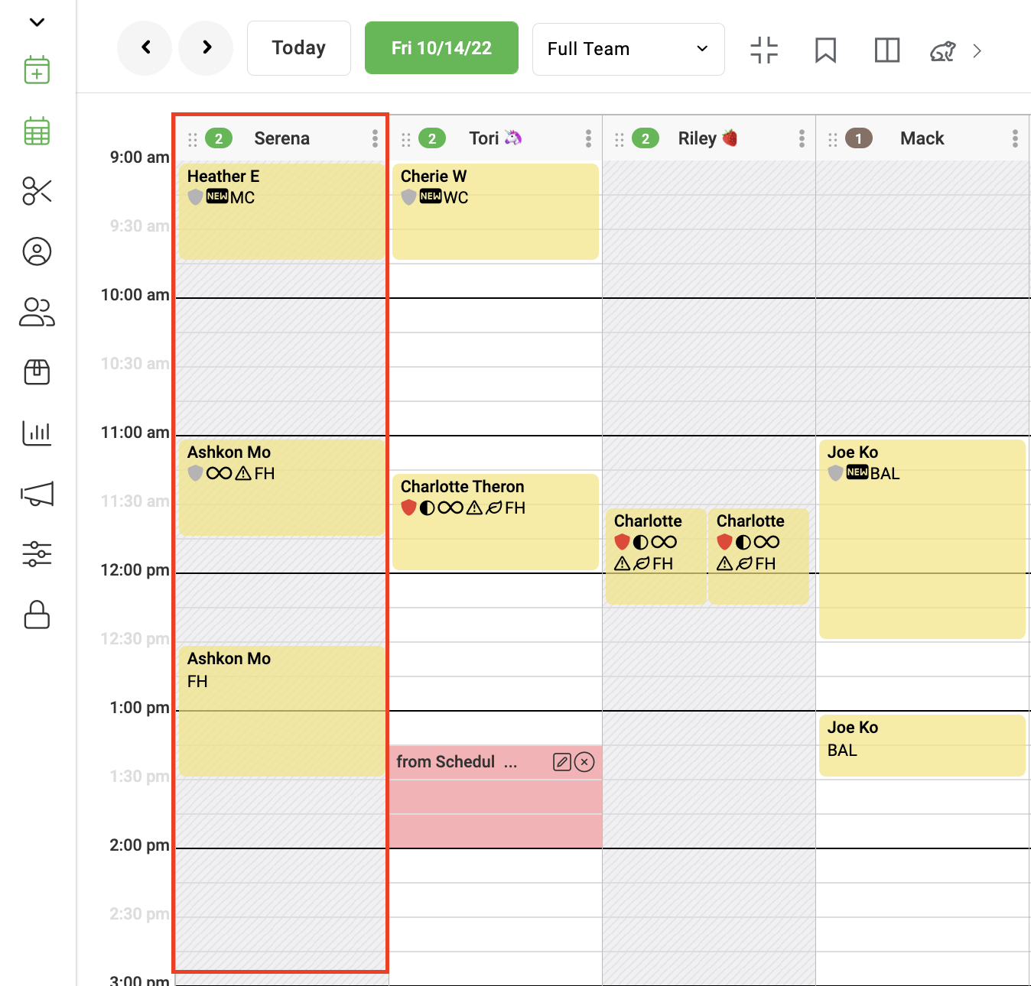The width and height of the screenshot is (1031, 986).
Task: Jump to Today
Action: coord(299,48)
